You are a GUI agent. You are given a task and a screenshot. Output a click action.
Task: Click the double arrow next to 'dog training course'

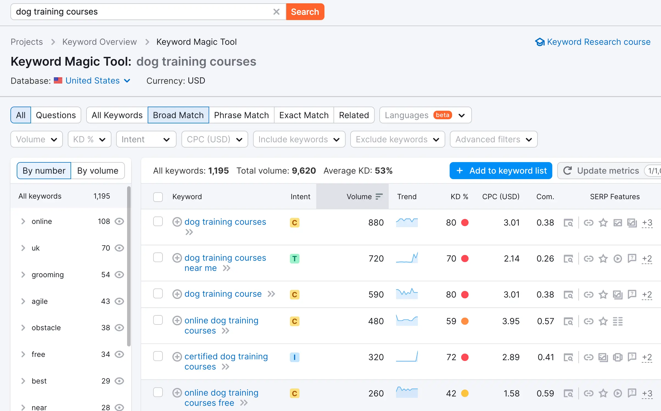tap(271, 294)
